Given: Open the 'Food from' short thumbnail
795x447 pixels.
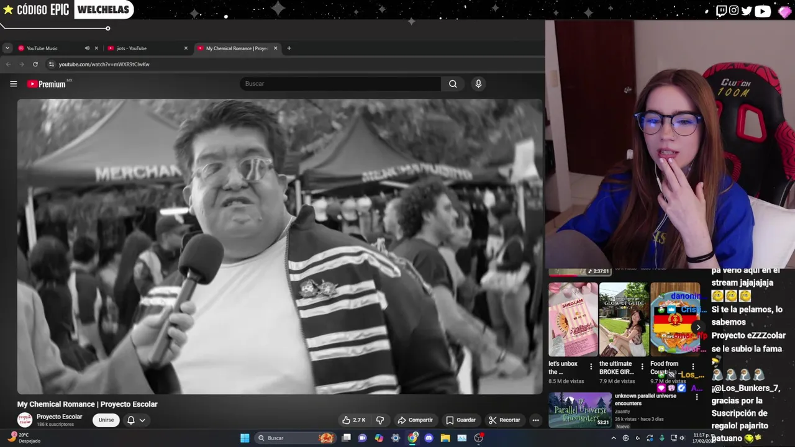Looking at the screenshot, I should [x=675, y=319].
